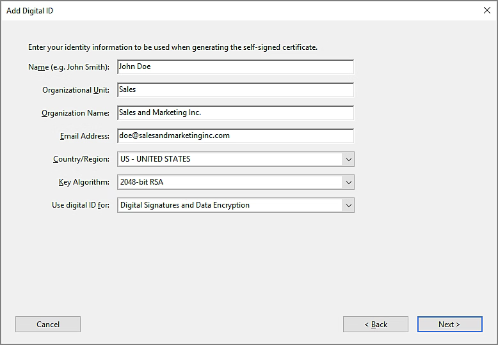
Task: Edit the Email Address field
Action: click(236, 135)
